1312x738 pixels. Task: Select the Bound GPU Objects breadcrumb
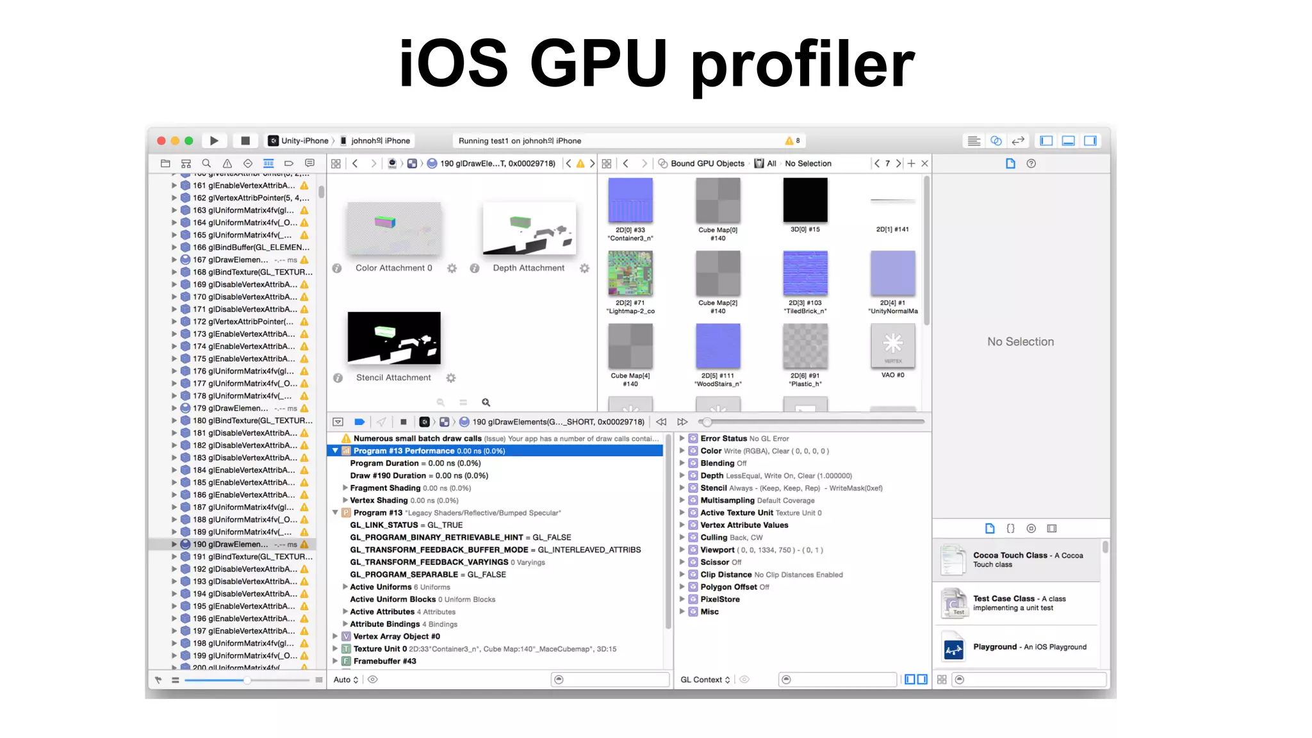707,163
